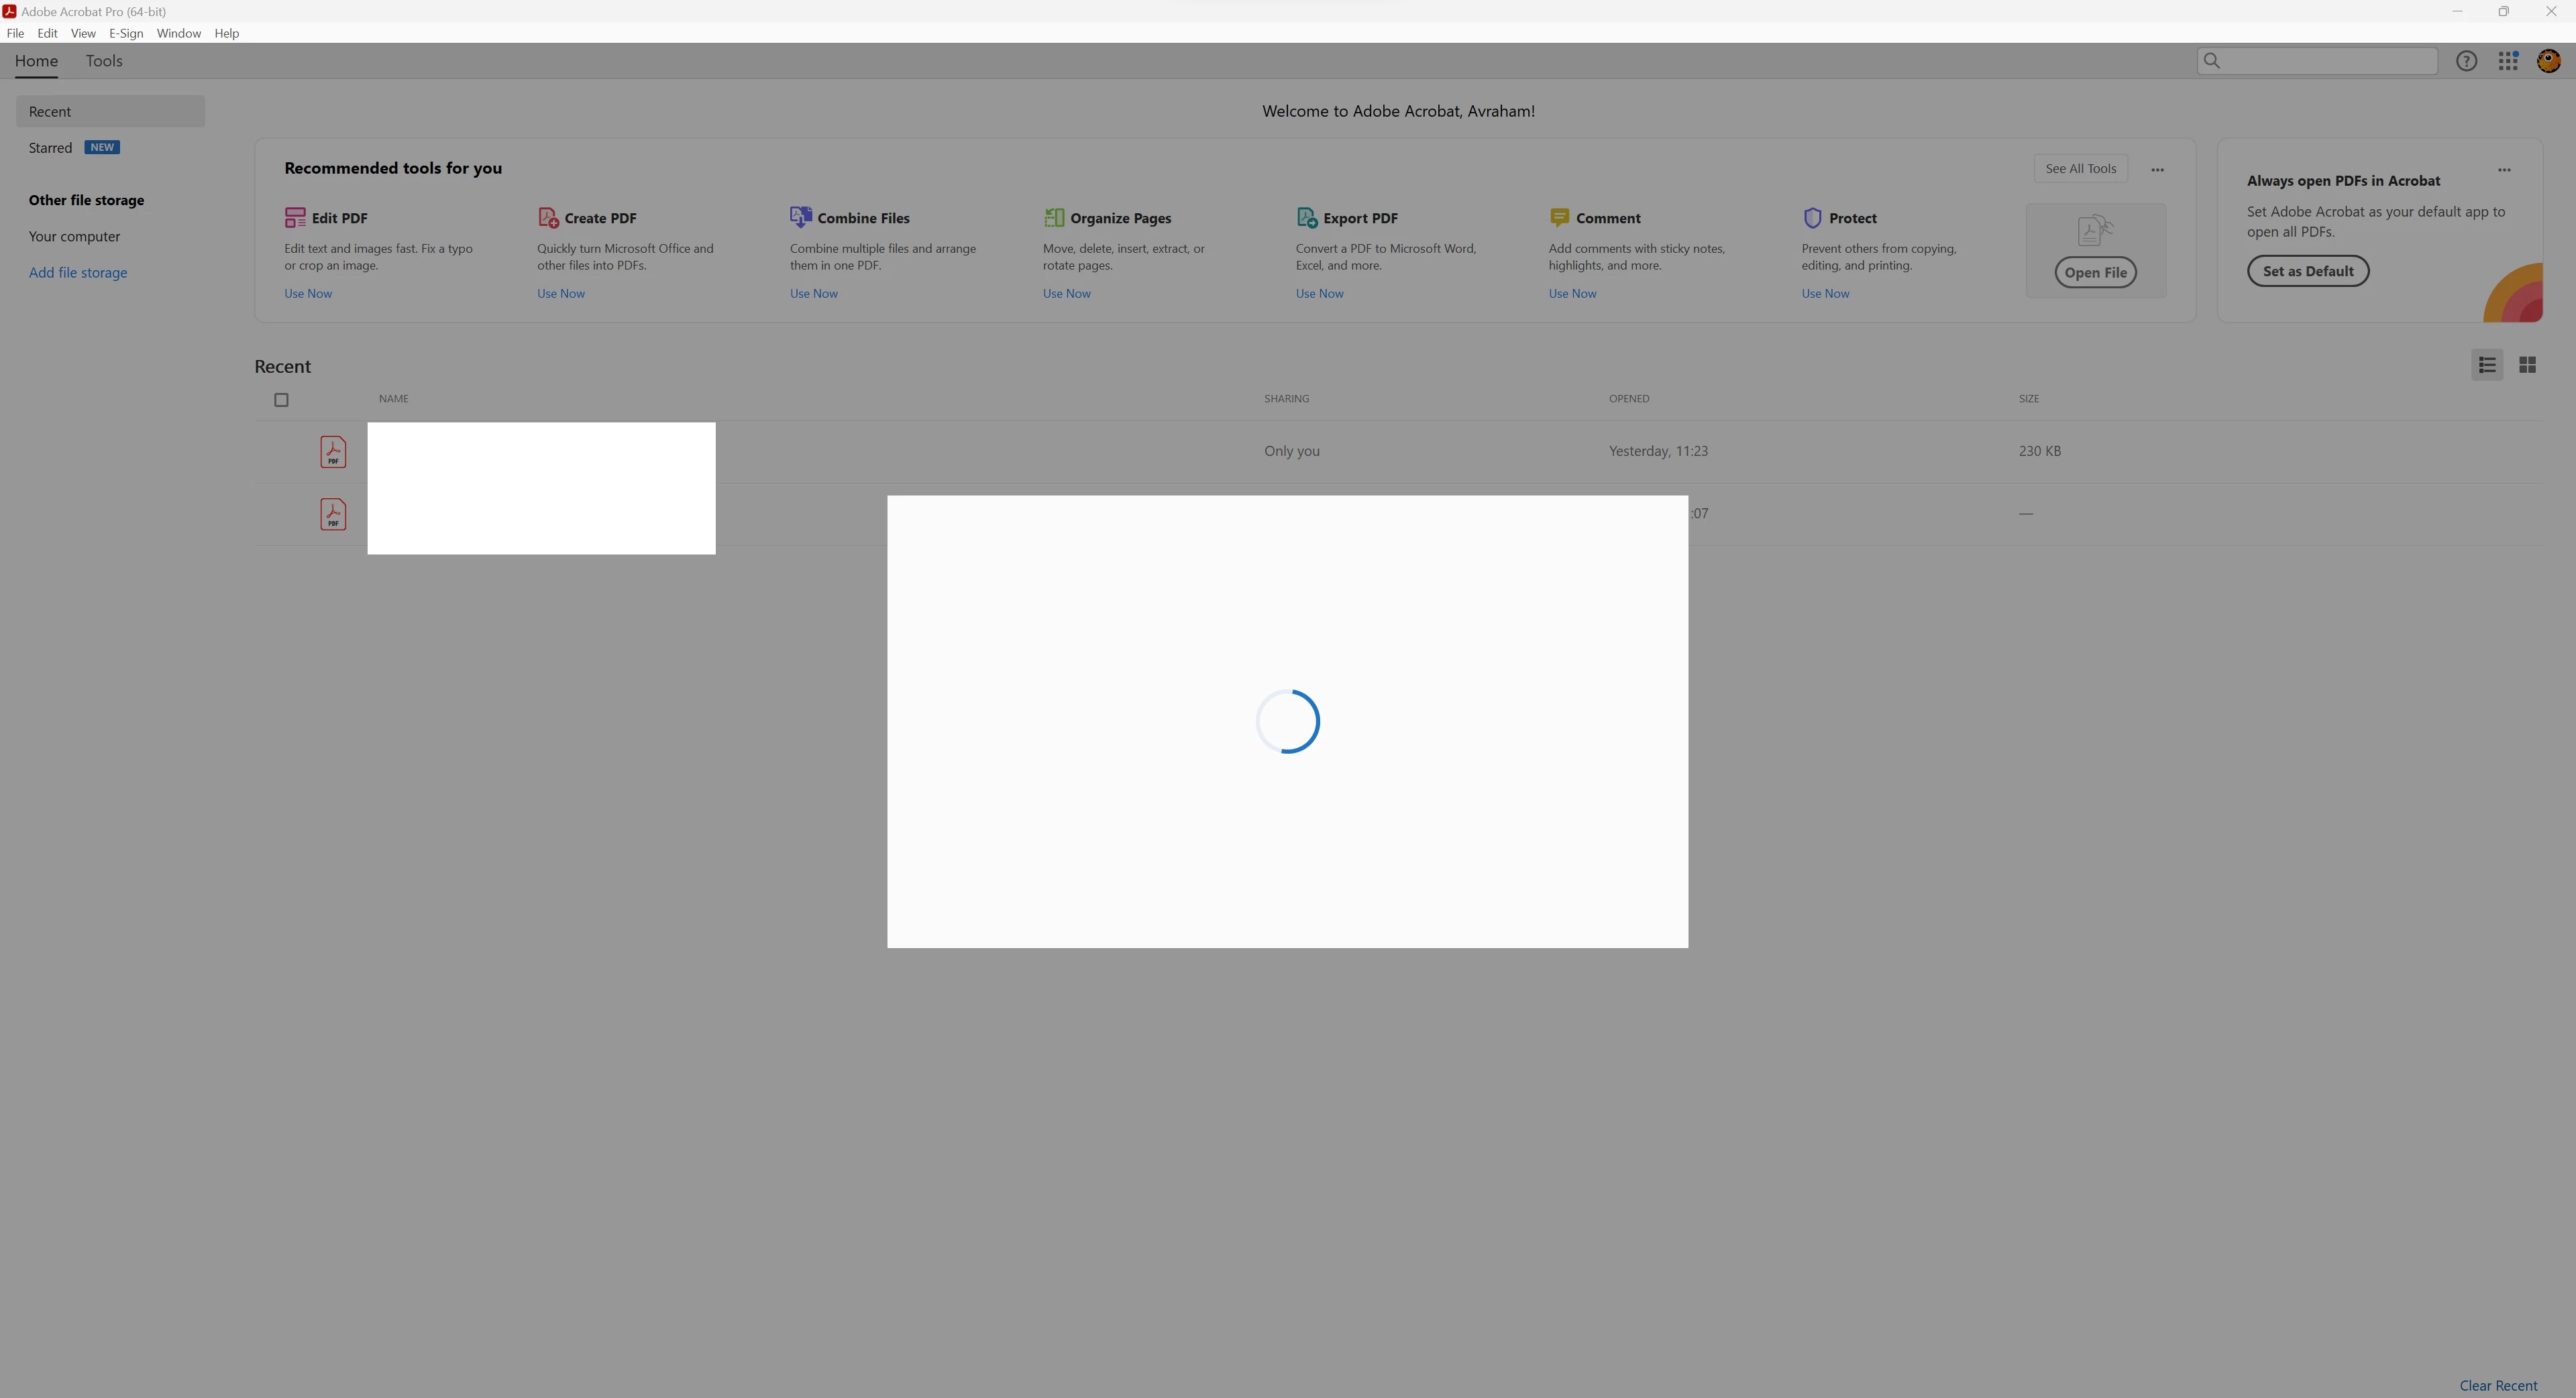Switch to the Tools tab
2576x1398 pixels.
104,61
